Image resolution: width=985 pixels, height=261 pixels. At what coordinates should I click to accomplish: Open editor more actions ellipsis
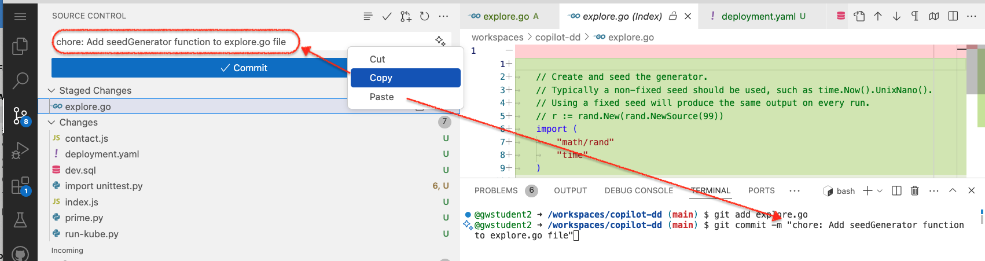[972, 16]
